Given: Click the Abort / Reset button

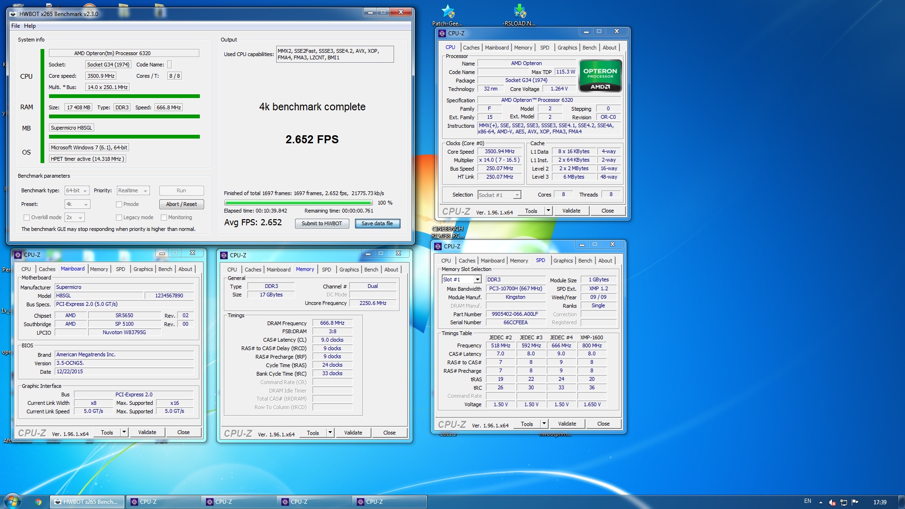Looking at the screenshot, I should pos(181,204).
